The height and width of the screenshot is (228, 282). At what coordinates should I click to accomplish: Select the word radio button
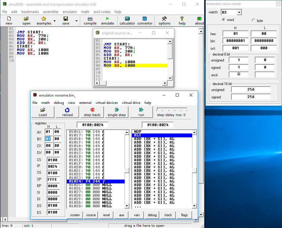pos(224,20)
